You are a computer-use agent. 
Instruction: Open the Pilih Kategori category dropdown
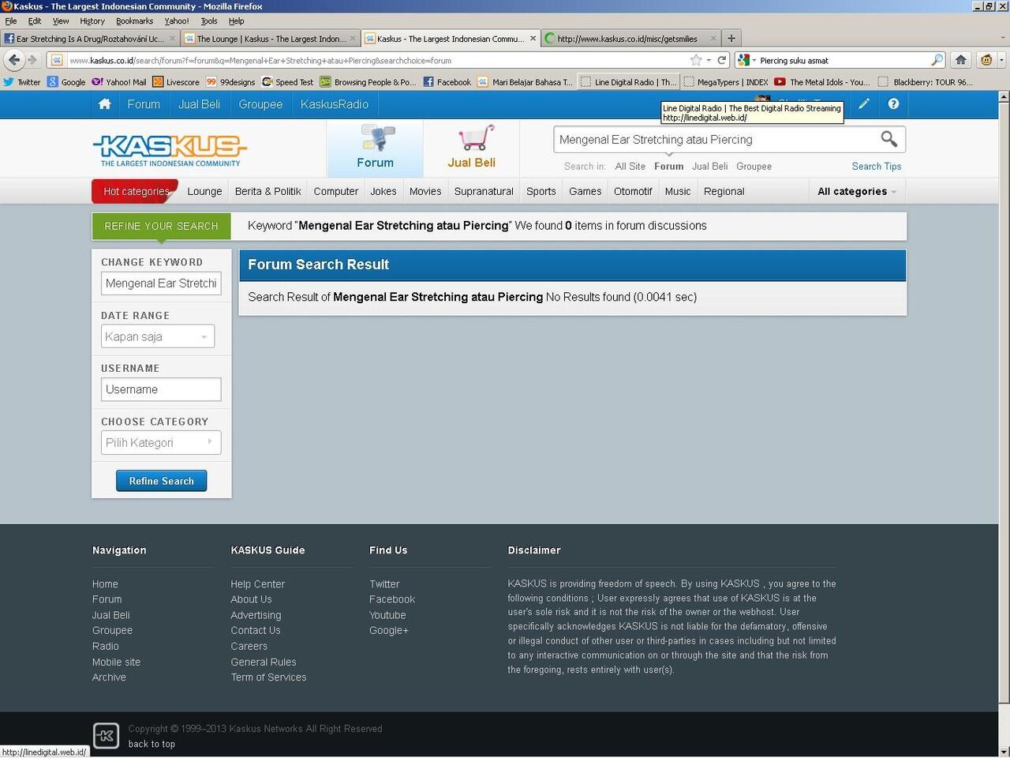point(161,442)
